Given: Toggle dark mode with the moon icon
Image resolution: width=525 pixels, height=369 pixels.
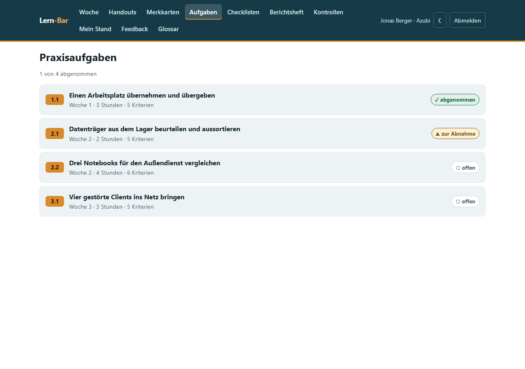Looking at the screenshot, I should point(440,20).
